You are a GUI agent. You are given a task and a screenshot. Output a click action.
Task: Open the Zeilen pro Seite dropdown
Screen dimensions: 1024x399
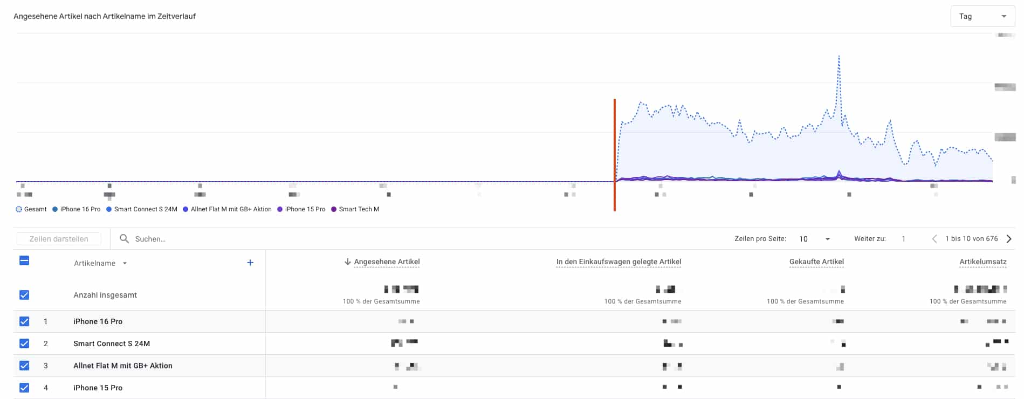tap(814, 239)
